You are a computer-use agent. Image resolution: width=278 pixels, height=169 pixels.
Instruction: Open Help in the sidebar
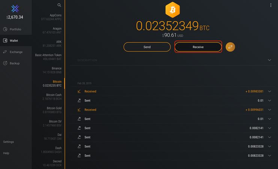(x=6, y=153)
